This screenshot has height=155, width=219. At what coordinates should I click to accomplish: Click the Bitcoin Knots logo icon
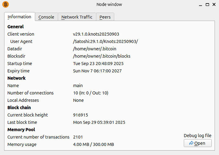click(x=5, y=4)
